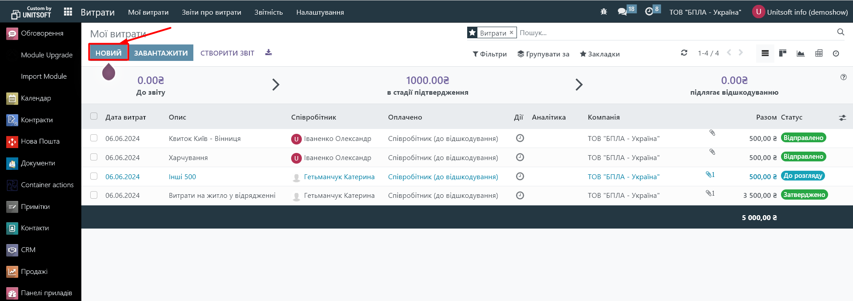Image resolution: width=853 pixels, height=301 pixels.
Task: Open the Налаштування menu
Action: 320,12
